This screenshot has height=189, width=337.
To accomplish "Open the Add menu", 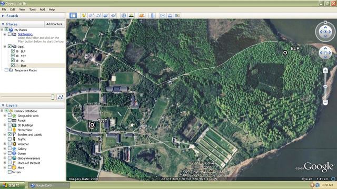I will (42, 9).
